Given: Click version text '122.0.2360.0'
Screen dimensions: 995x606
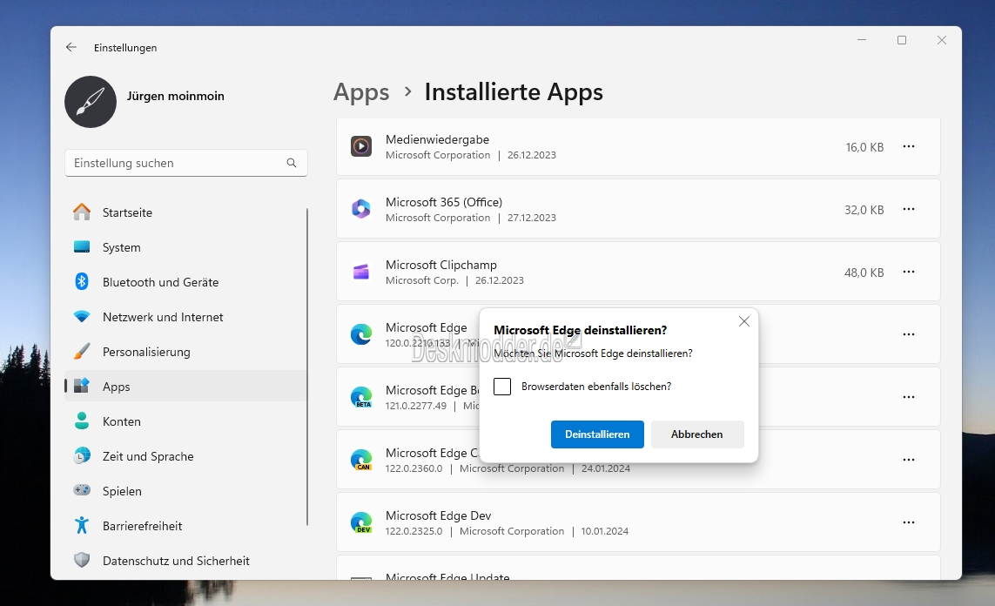Looking at the screenshot, I should (413, 468).
